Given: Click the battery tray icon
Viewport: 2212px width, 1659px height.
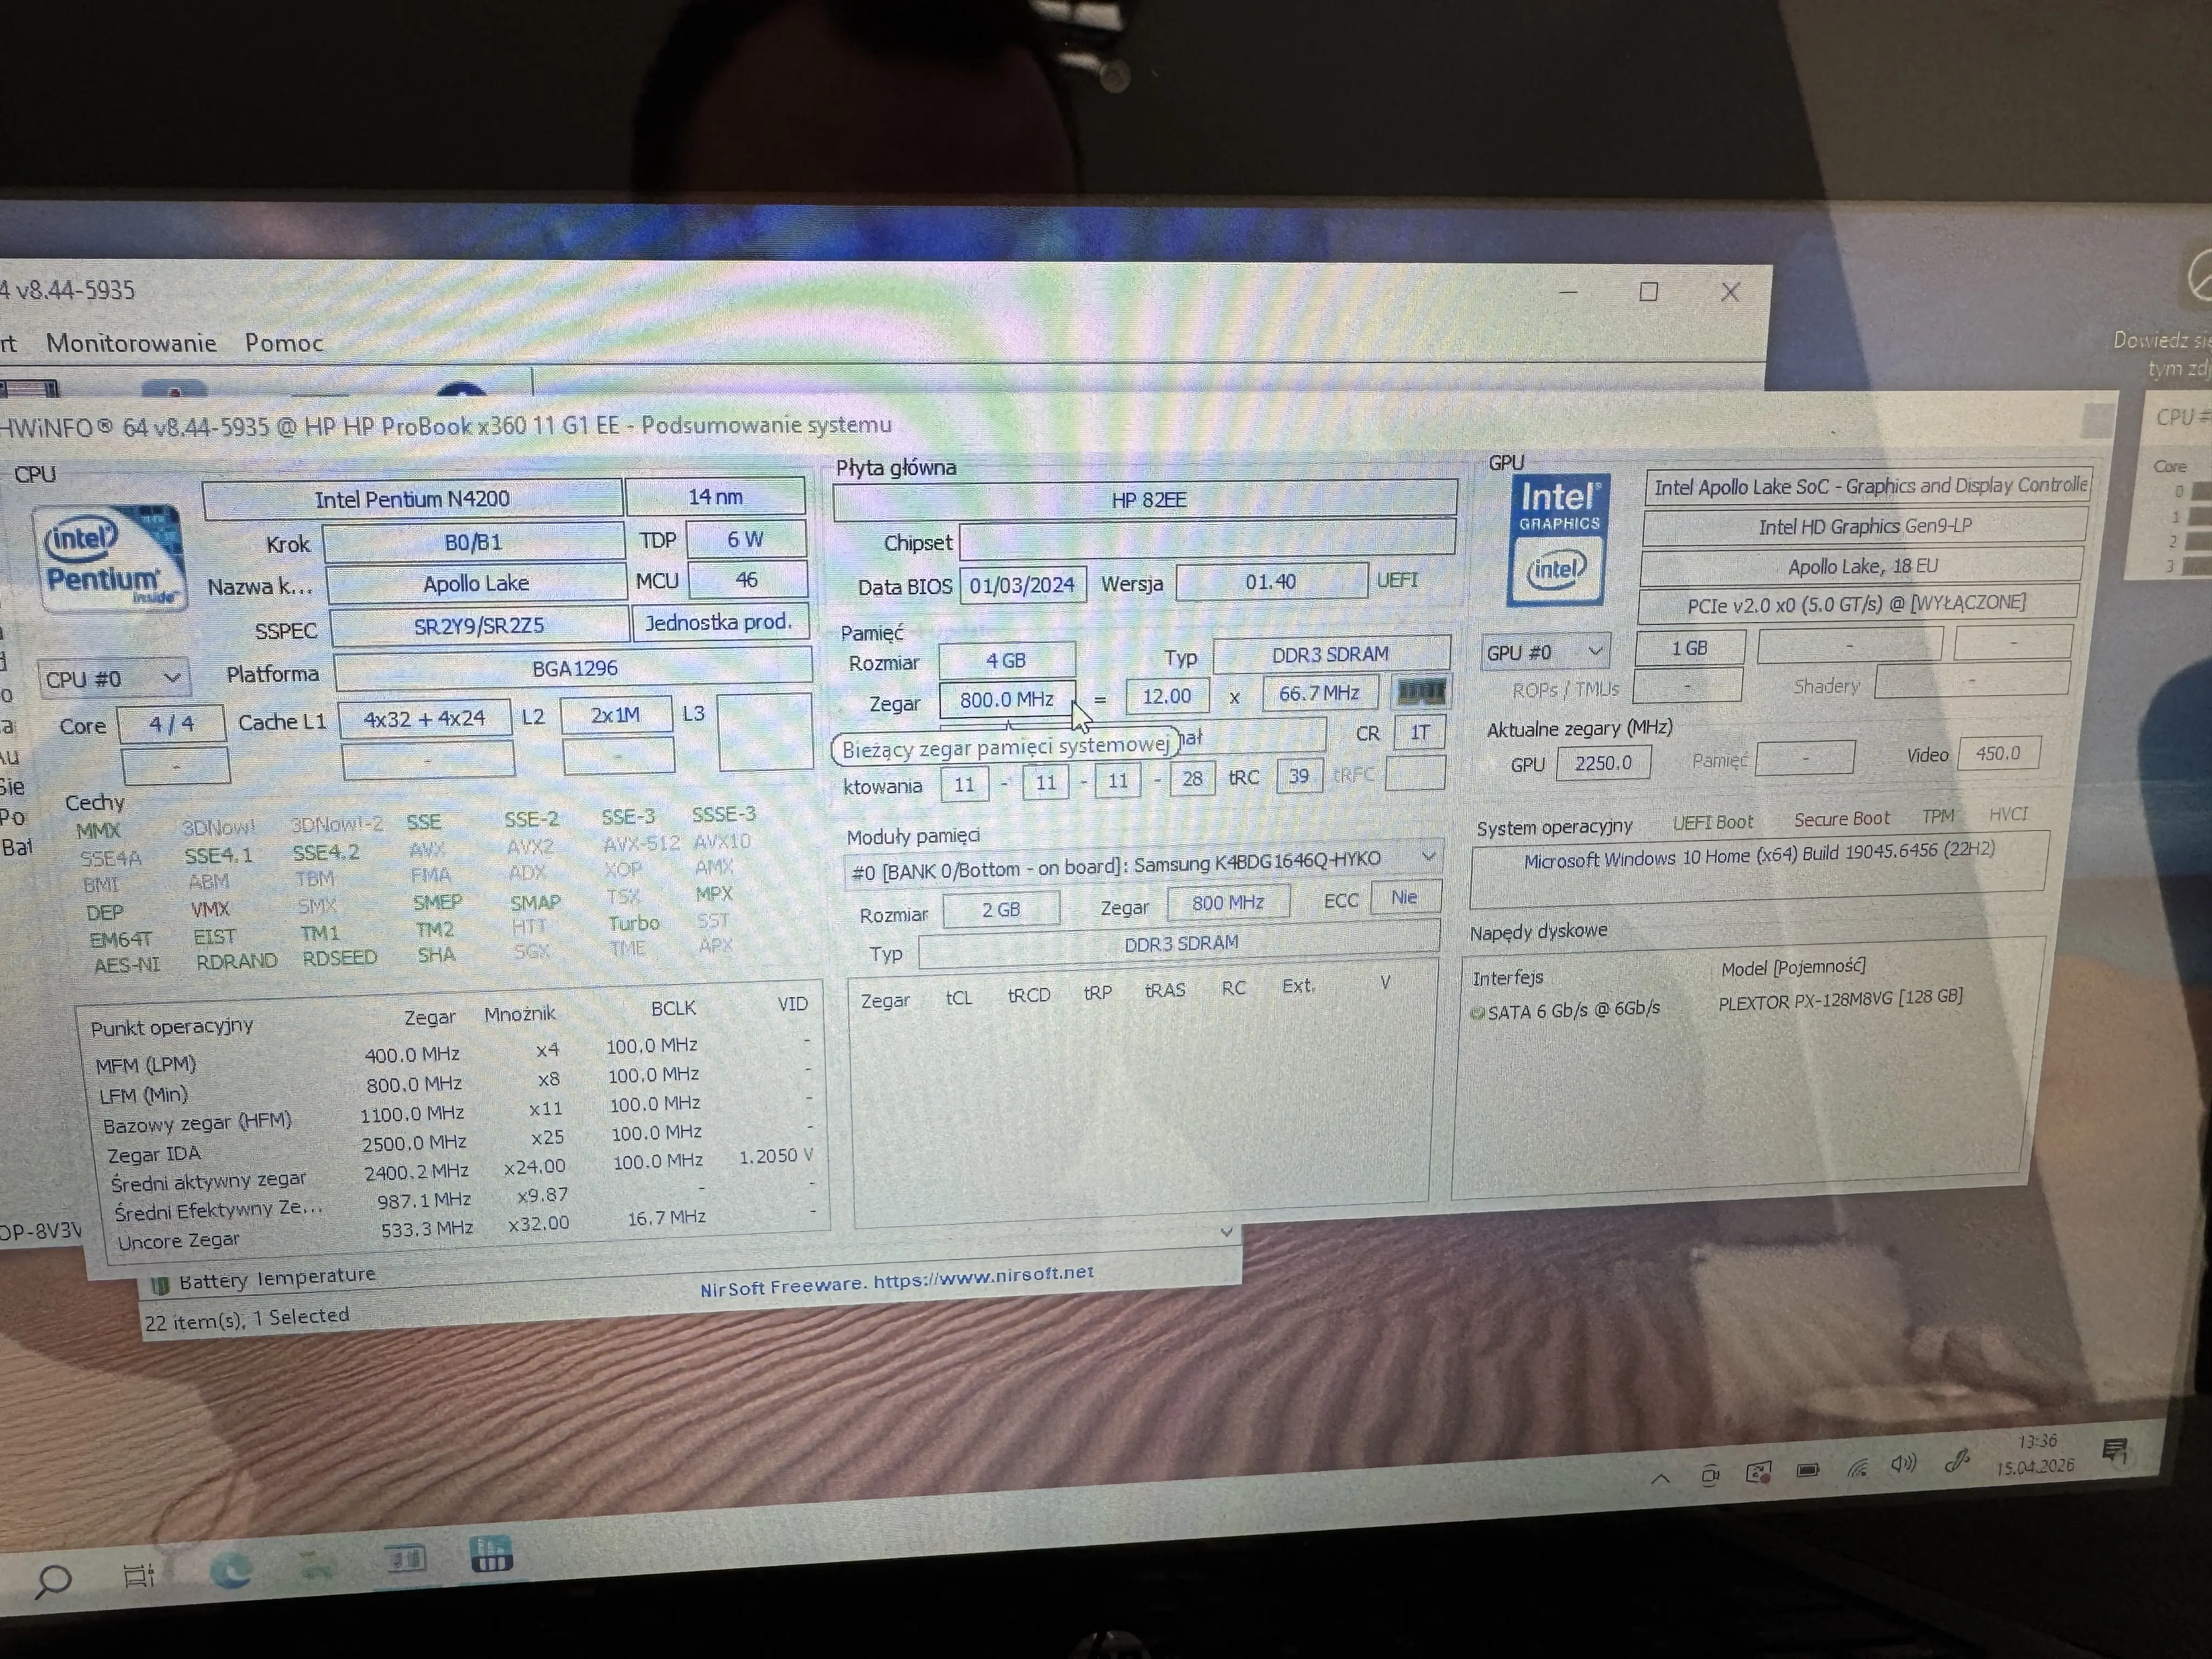Looking at the screenshot, I should 1808,1470.
